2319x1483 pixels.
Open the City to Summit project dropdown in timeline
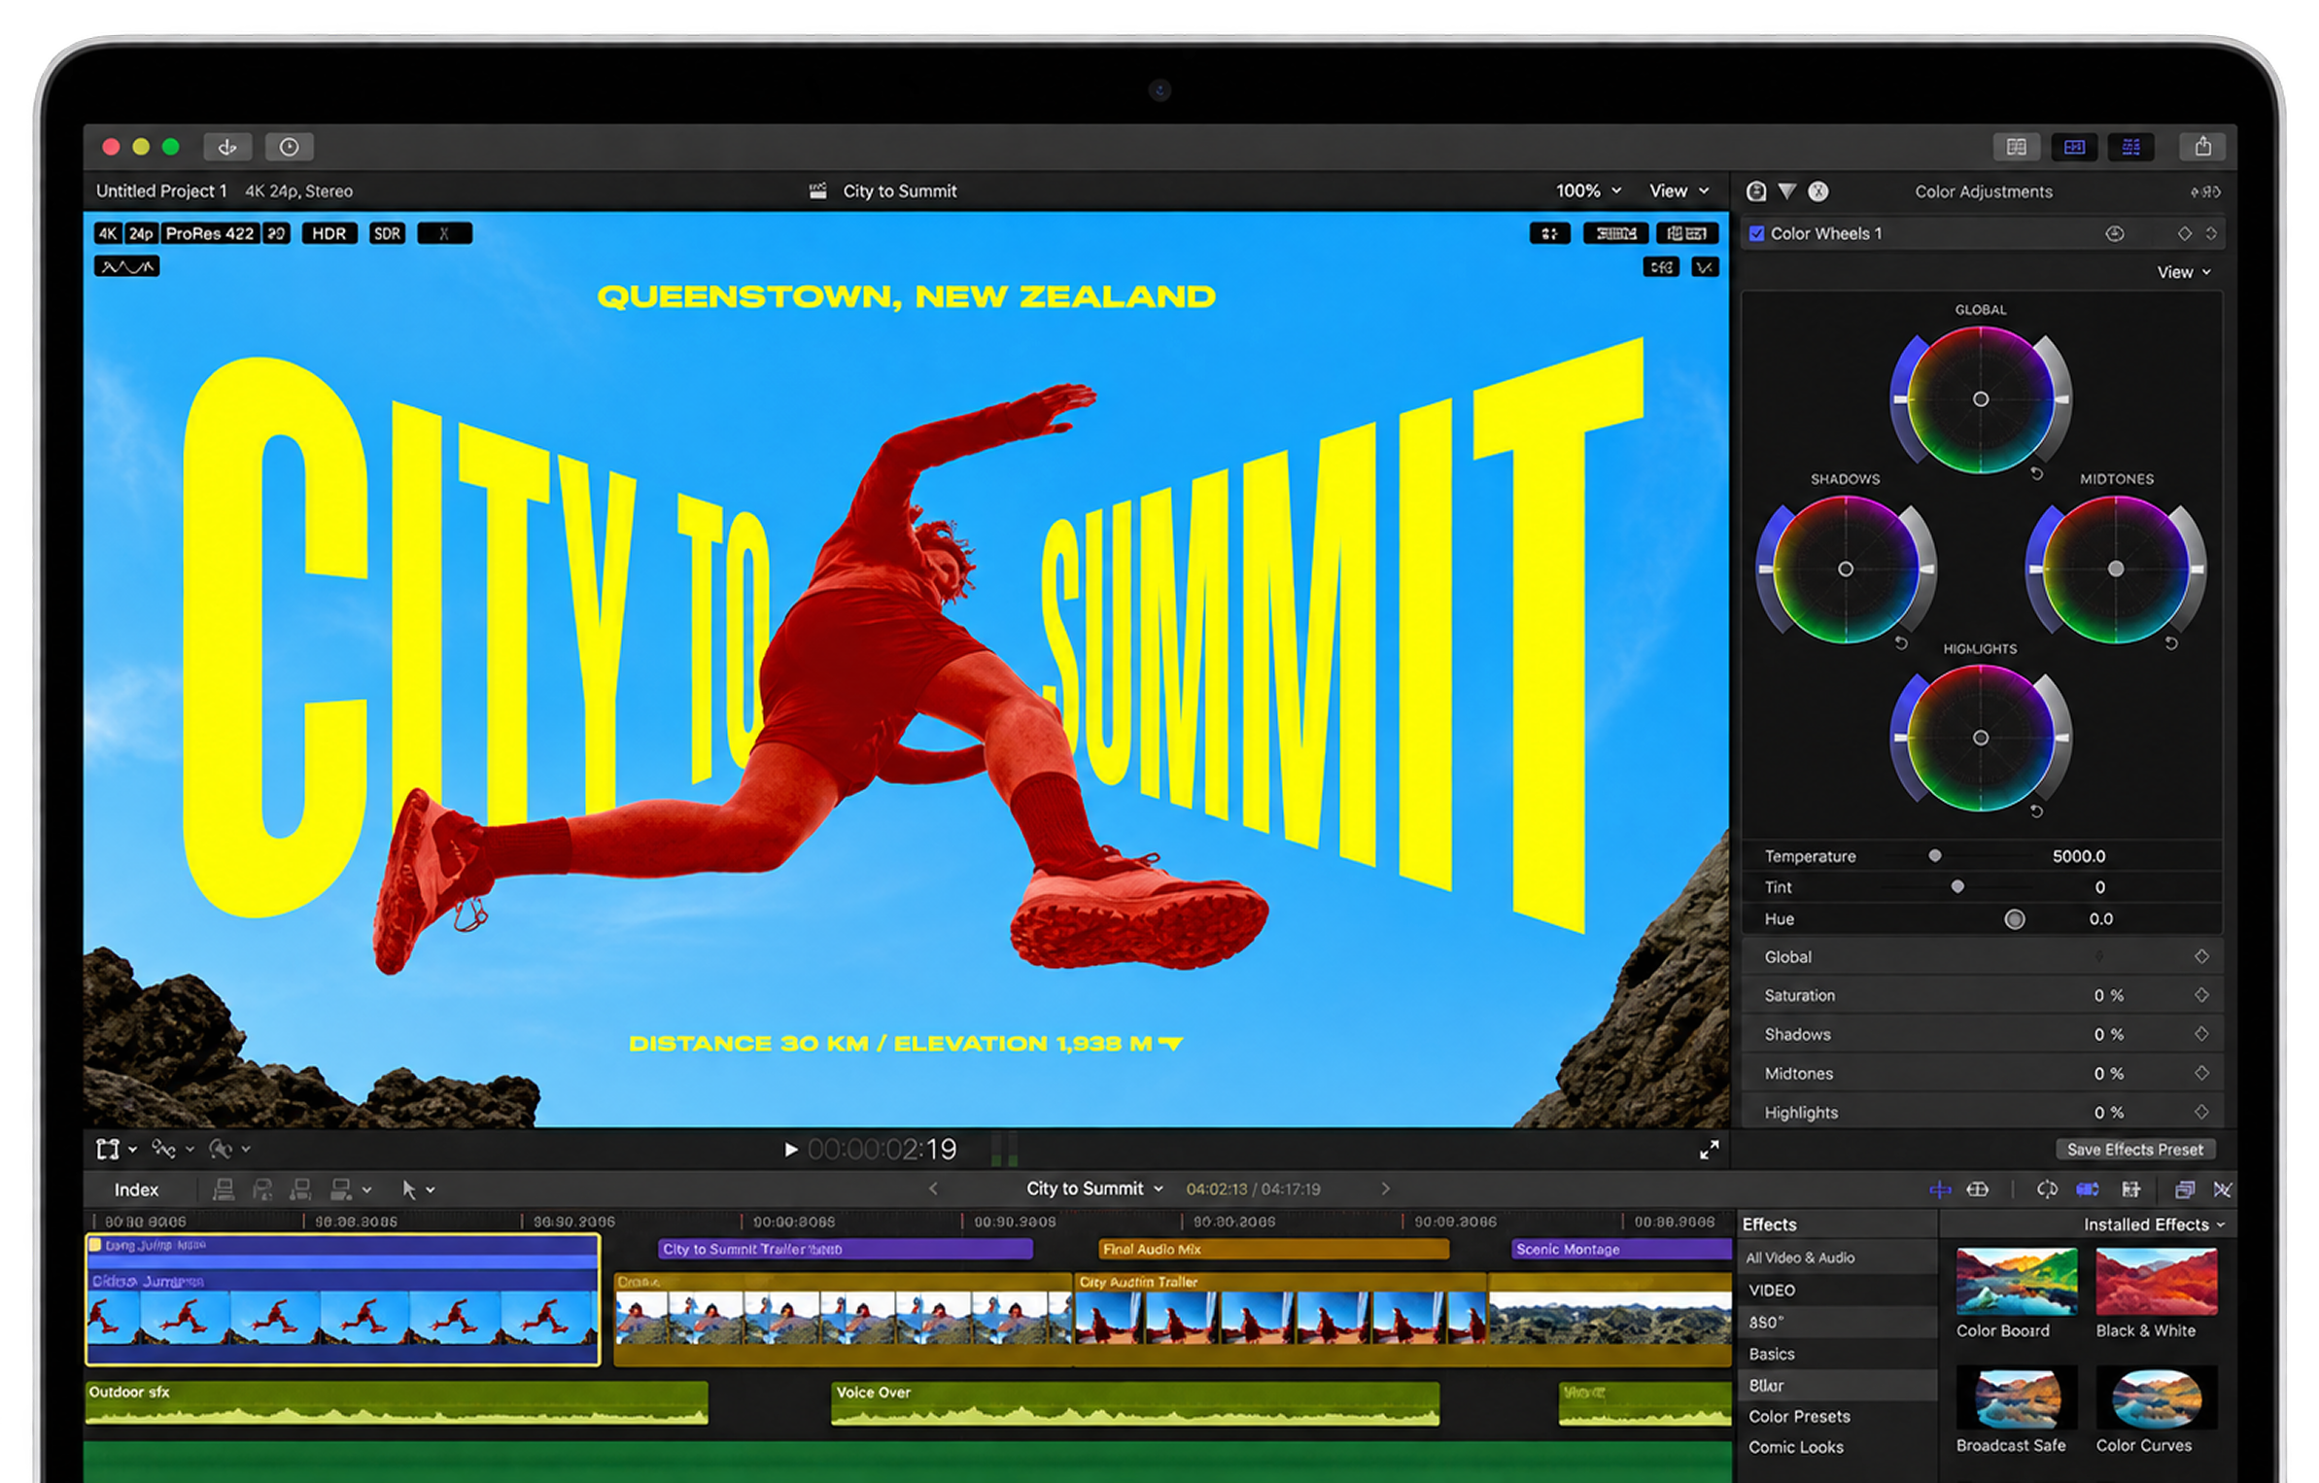(1094, 1189)
